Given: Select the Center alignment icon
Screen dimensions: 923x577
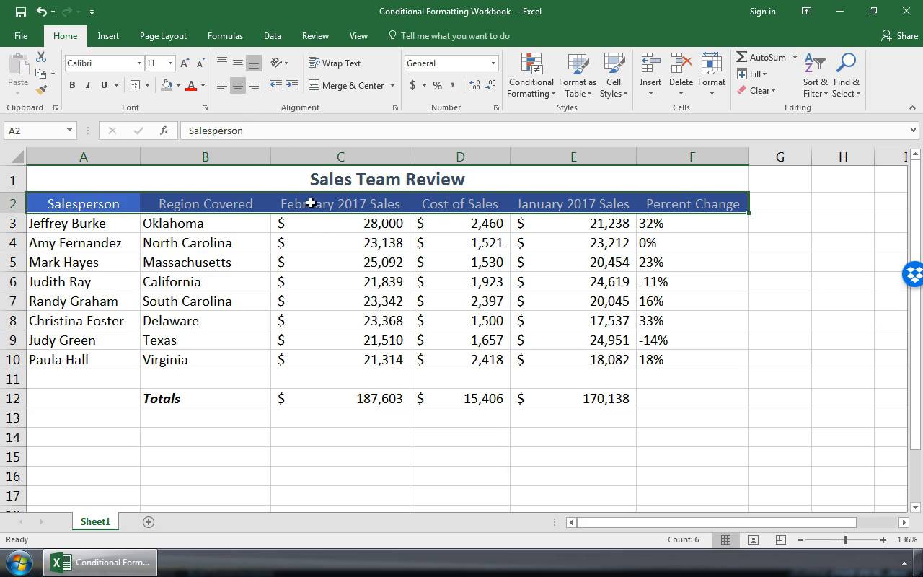Looking at the screenshot, I should [237, 84].
